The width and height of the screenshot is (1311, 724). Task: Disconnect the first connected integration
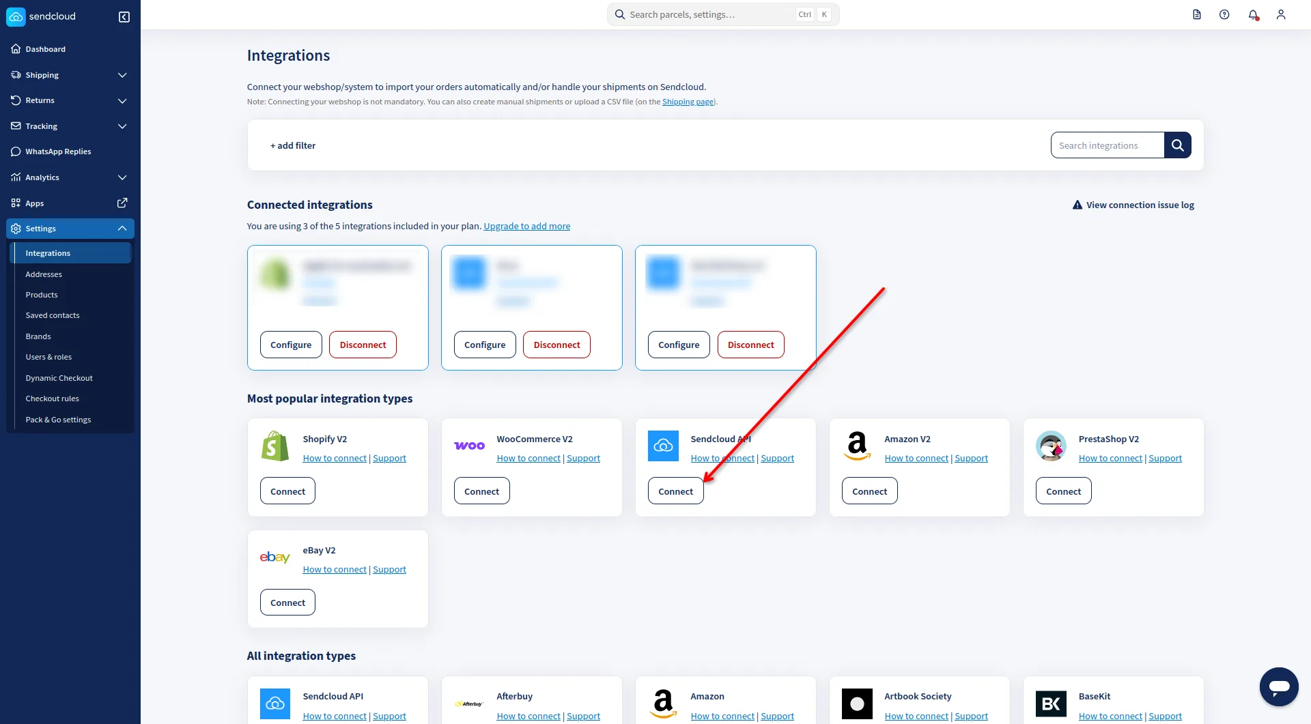pos(363,345)
